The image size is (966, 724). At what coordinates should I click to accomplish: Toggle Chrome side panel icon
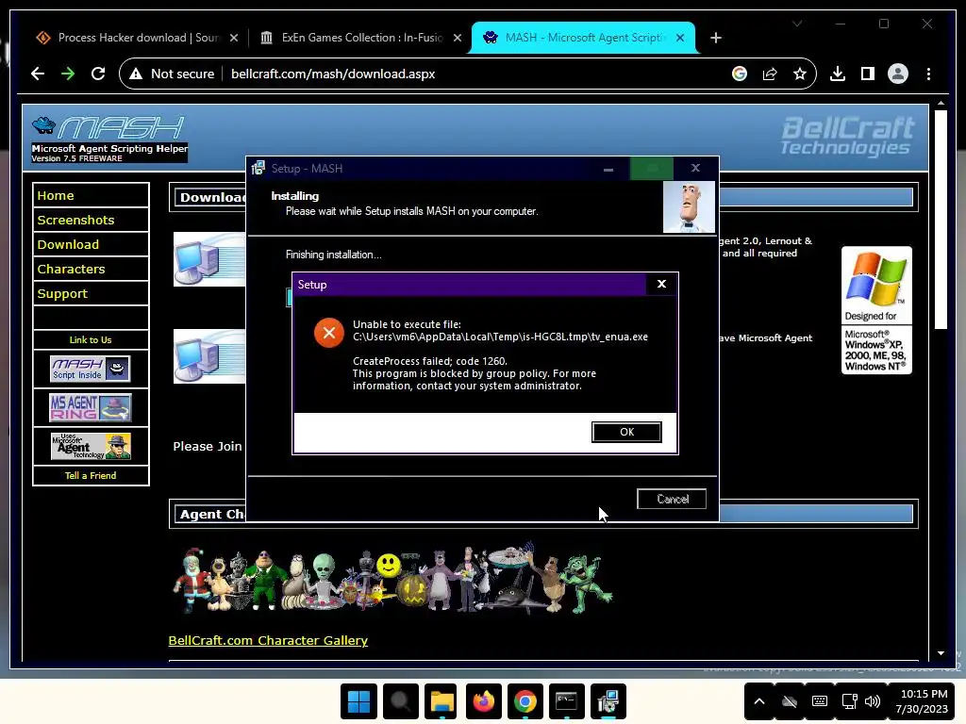(868, 74)
